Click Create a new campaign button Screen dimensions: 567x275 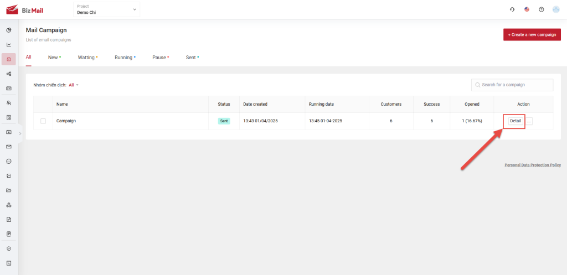(x=532, y=35)
